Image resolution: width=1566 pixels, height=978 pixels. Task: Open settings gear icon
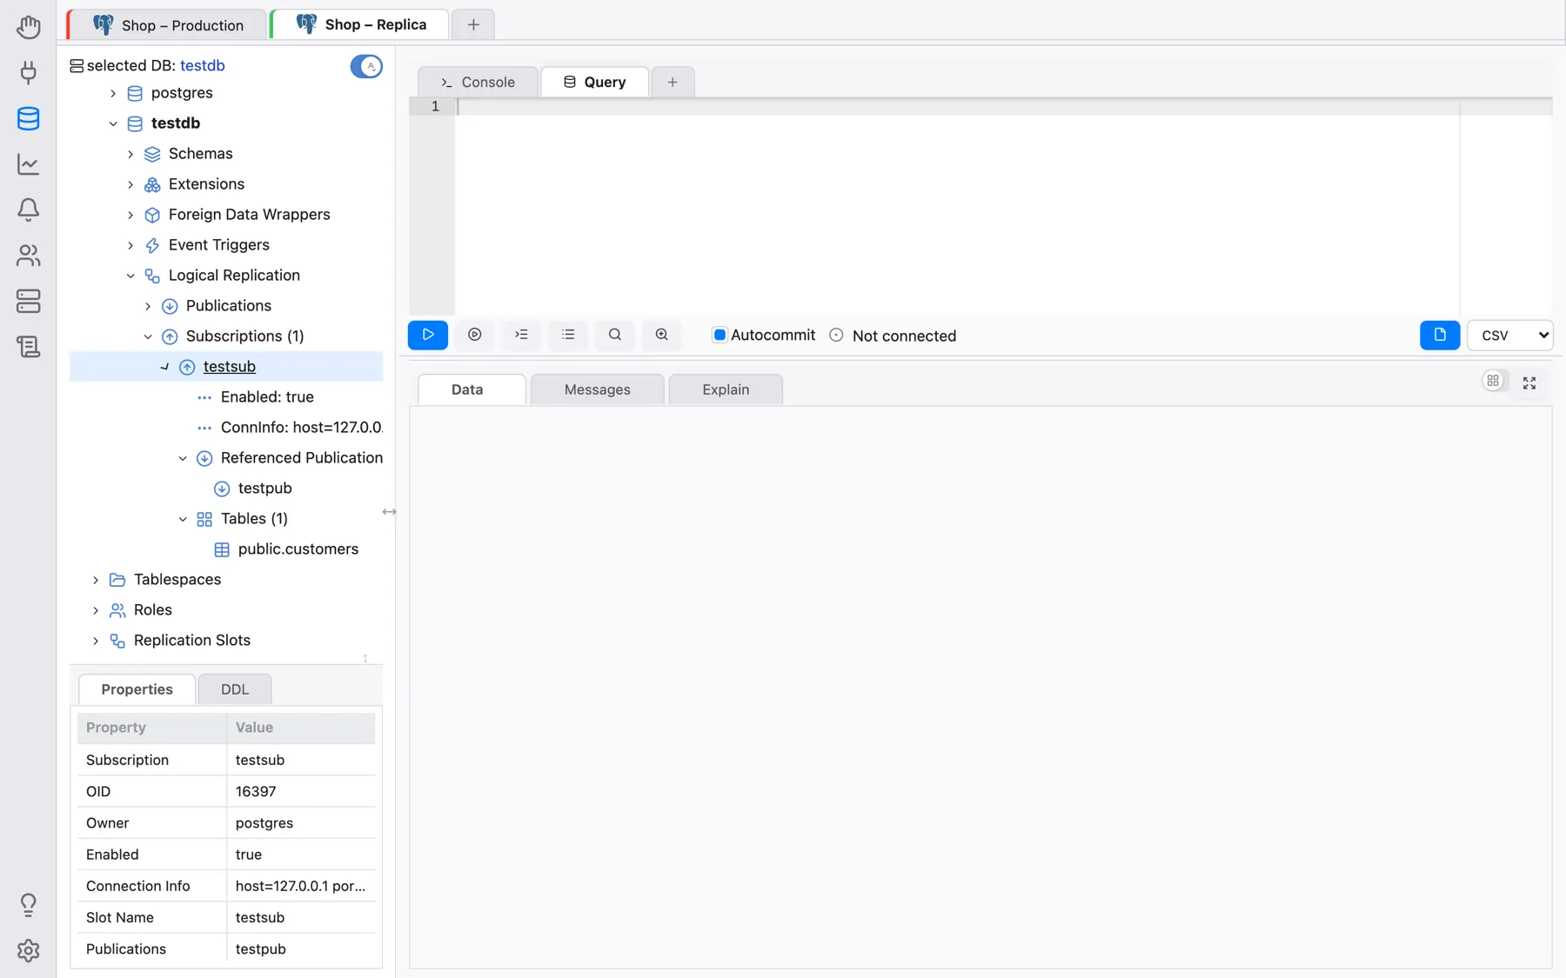click(28, 950)
